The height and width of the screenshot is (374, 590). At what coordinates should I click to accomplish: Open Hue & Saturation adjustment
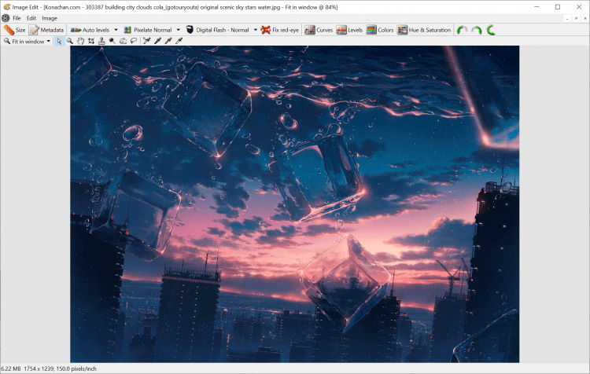point(424,30)
